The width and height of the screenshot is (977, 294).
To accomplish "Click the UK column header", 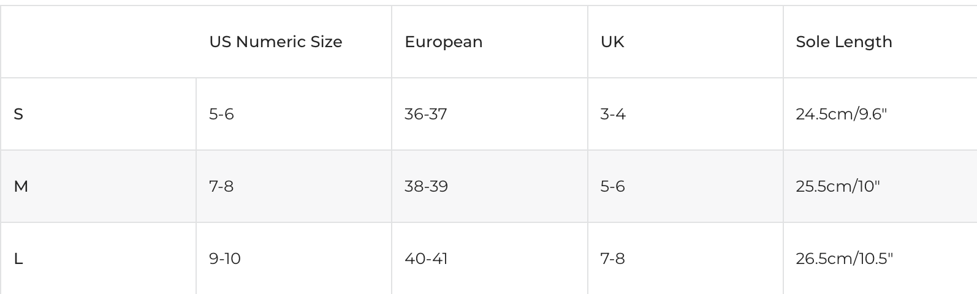I will (x=612, y=42).
